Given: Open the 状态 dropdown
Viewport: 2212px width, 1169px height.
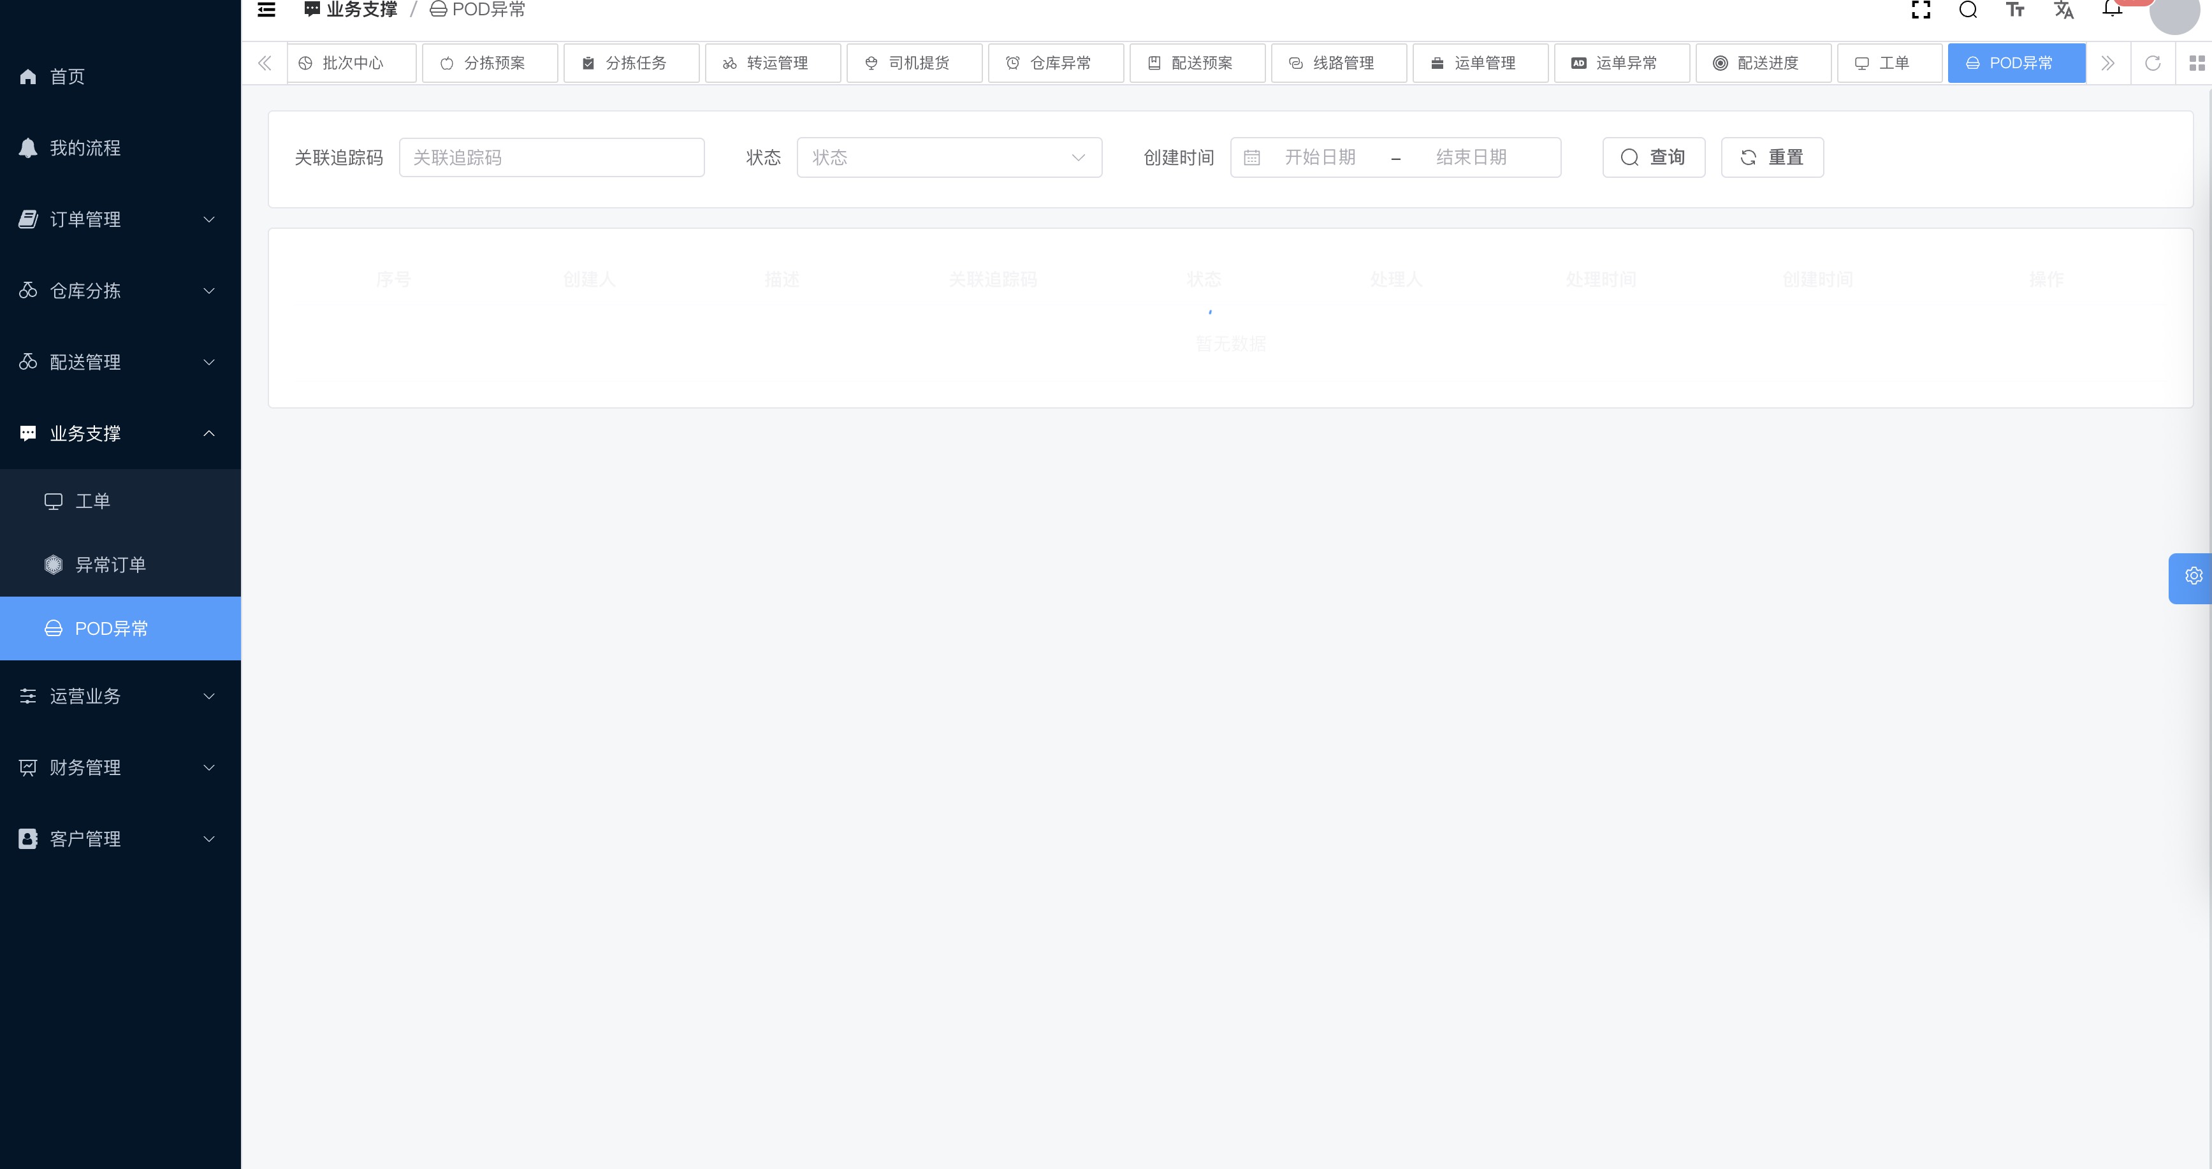Looking at the screenshot, I should [x=948, y=157].
